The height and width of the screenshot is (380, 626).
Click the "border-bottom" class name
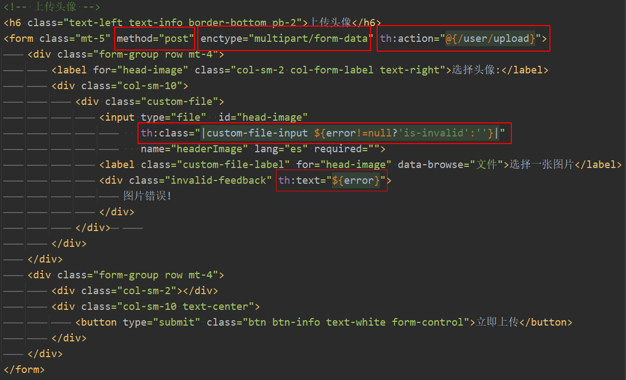(x=228, y=22)
